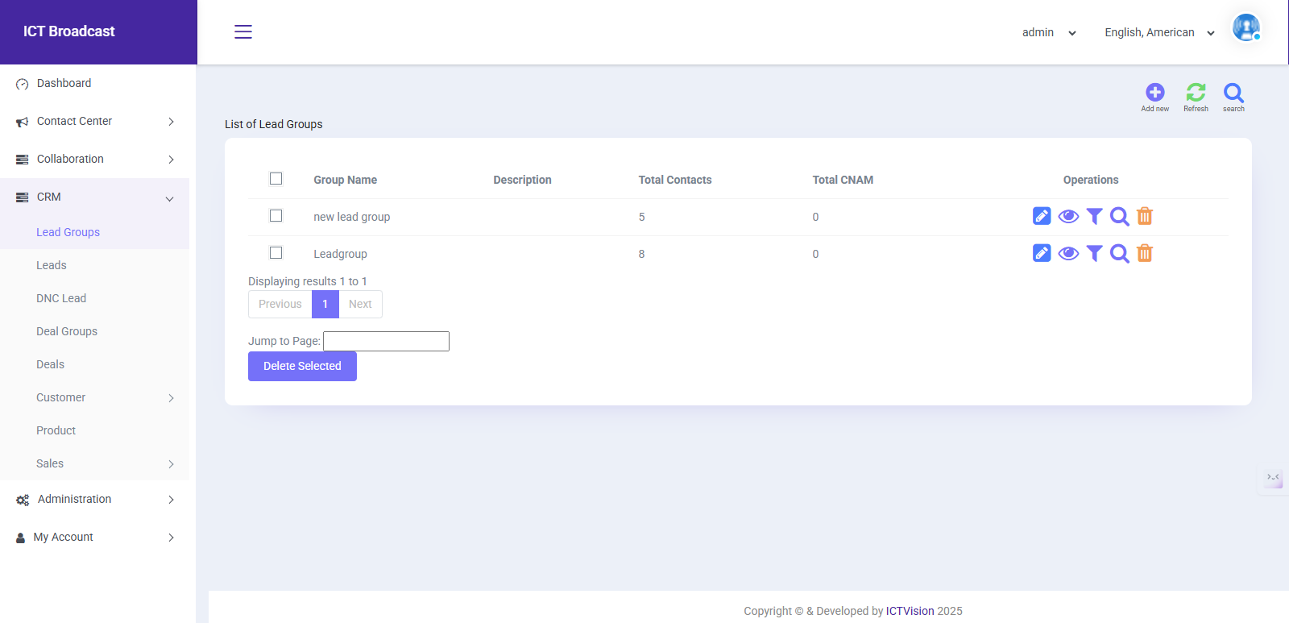Open the admin user dropdown
Image resolution: width=1289 pixels, height=623 pixels.
[x=1049, y=32]
